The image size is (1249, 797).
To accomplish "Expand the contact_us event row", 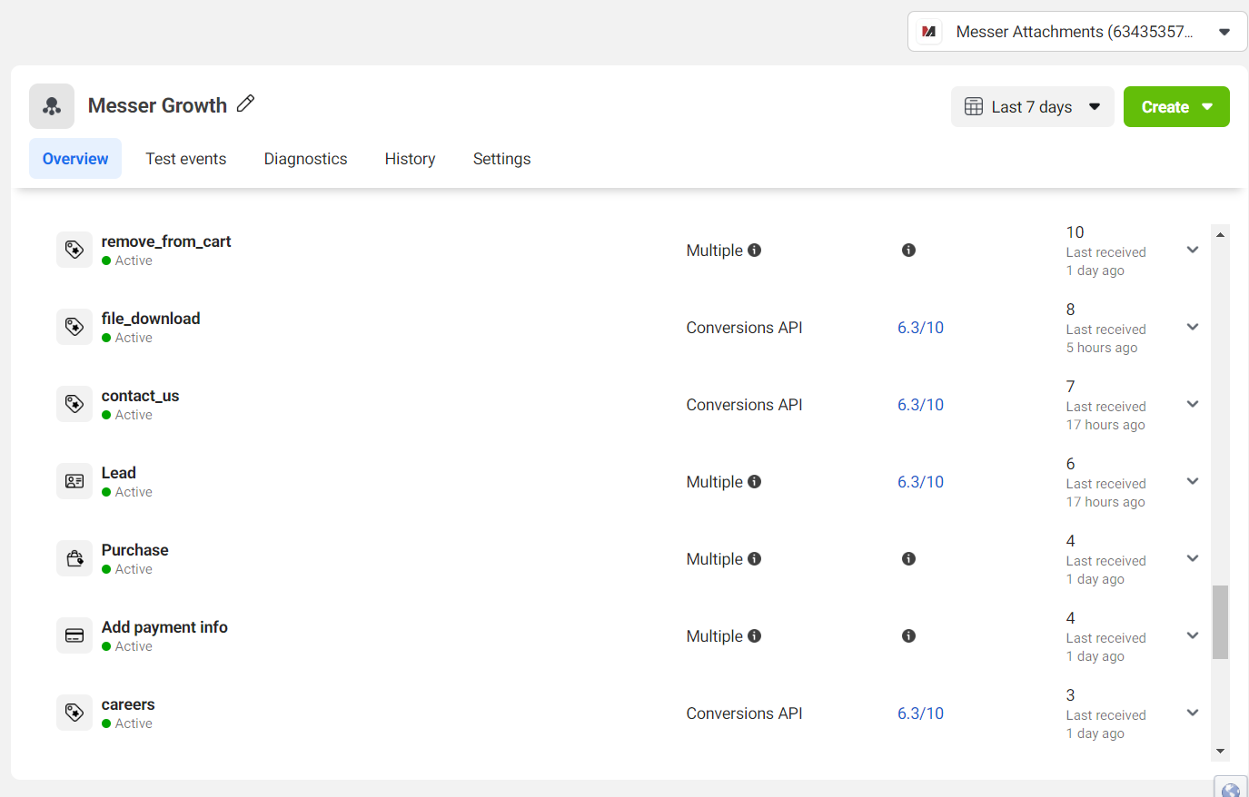I will (1193, 404).
